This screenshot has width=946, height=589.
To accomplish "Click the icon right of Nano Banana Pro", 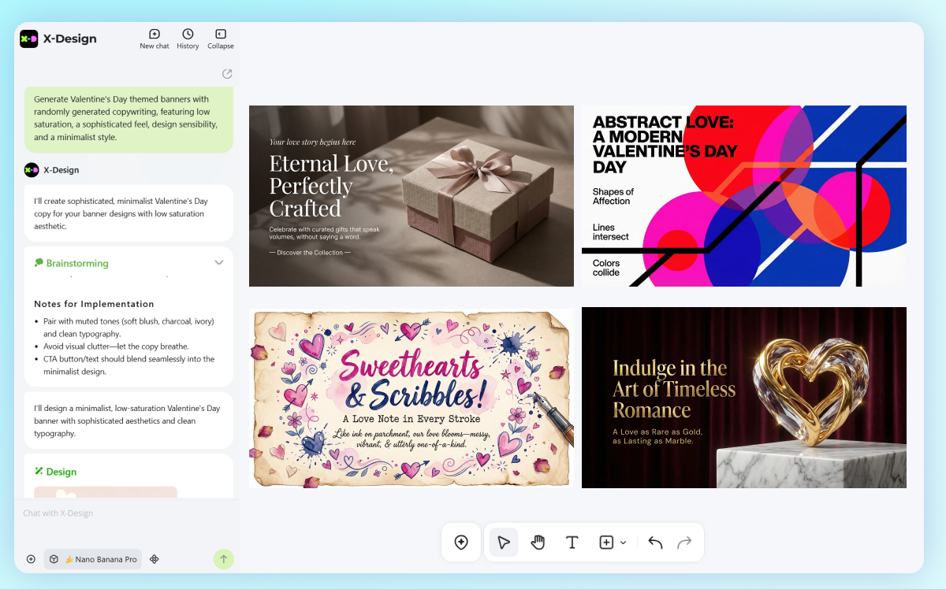I will 155,559.
